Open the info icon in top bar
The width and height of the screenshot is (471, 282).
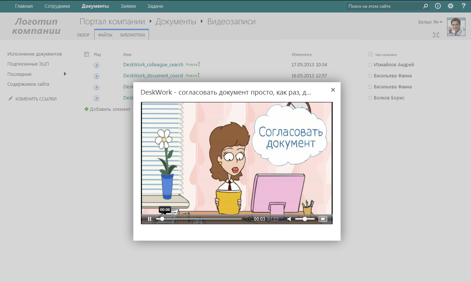[438, 6]
